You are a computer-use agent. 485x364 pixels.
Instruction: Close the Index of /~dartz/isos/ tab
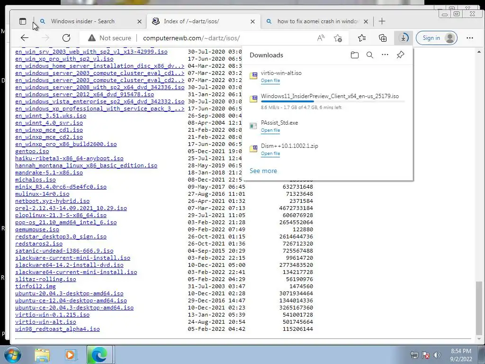click(x=253, y=22)
